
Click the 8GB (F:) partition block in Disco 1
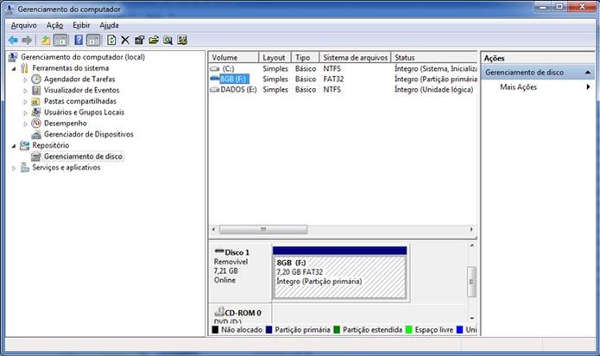339,272
